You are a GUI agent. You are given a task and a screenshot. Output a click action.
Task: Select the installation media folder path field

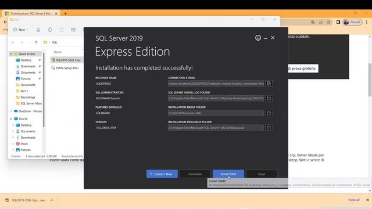216,113
